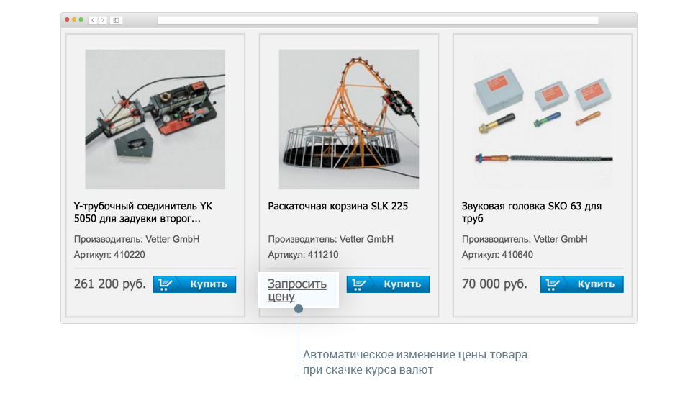This screenshot has height=393, width=698.
Task: Open Звуковая головка SKO 63 title
Action: coord(532,212)
